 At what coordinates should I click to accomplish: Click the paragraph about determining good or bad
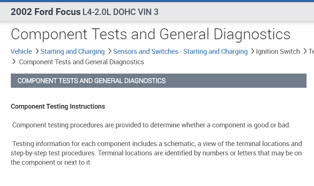point(151,125)
